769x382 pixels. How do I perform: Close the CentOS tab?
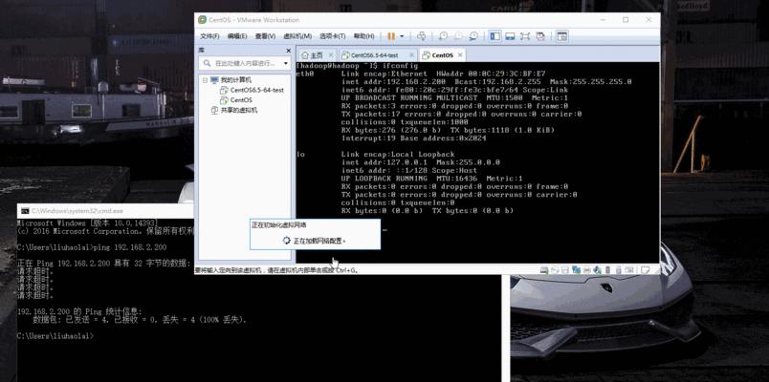coord(459,54)
